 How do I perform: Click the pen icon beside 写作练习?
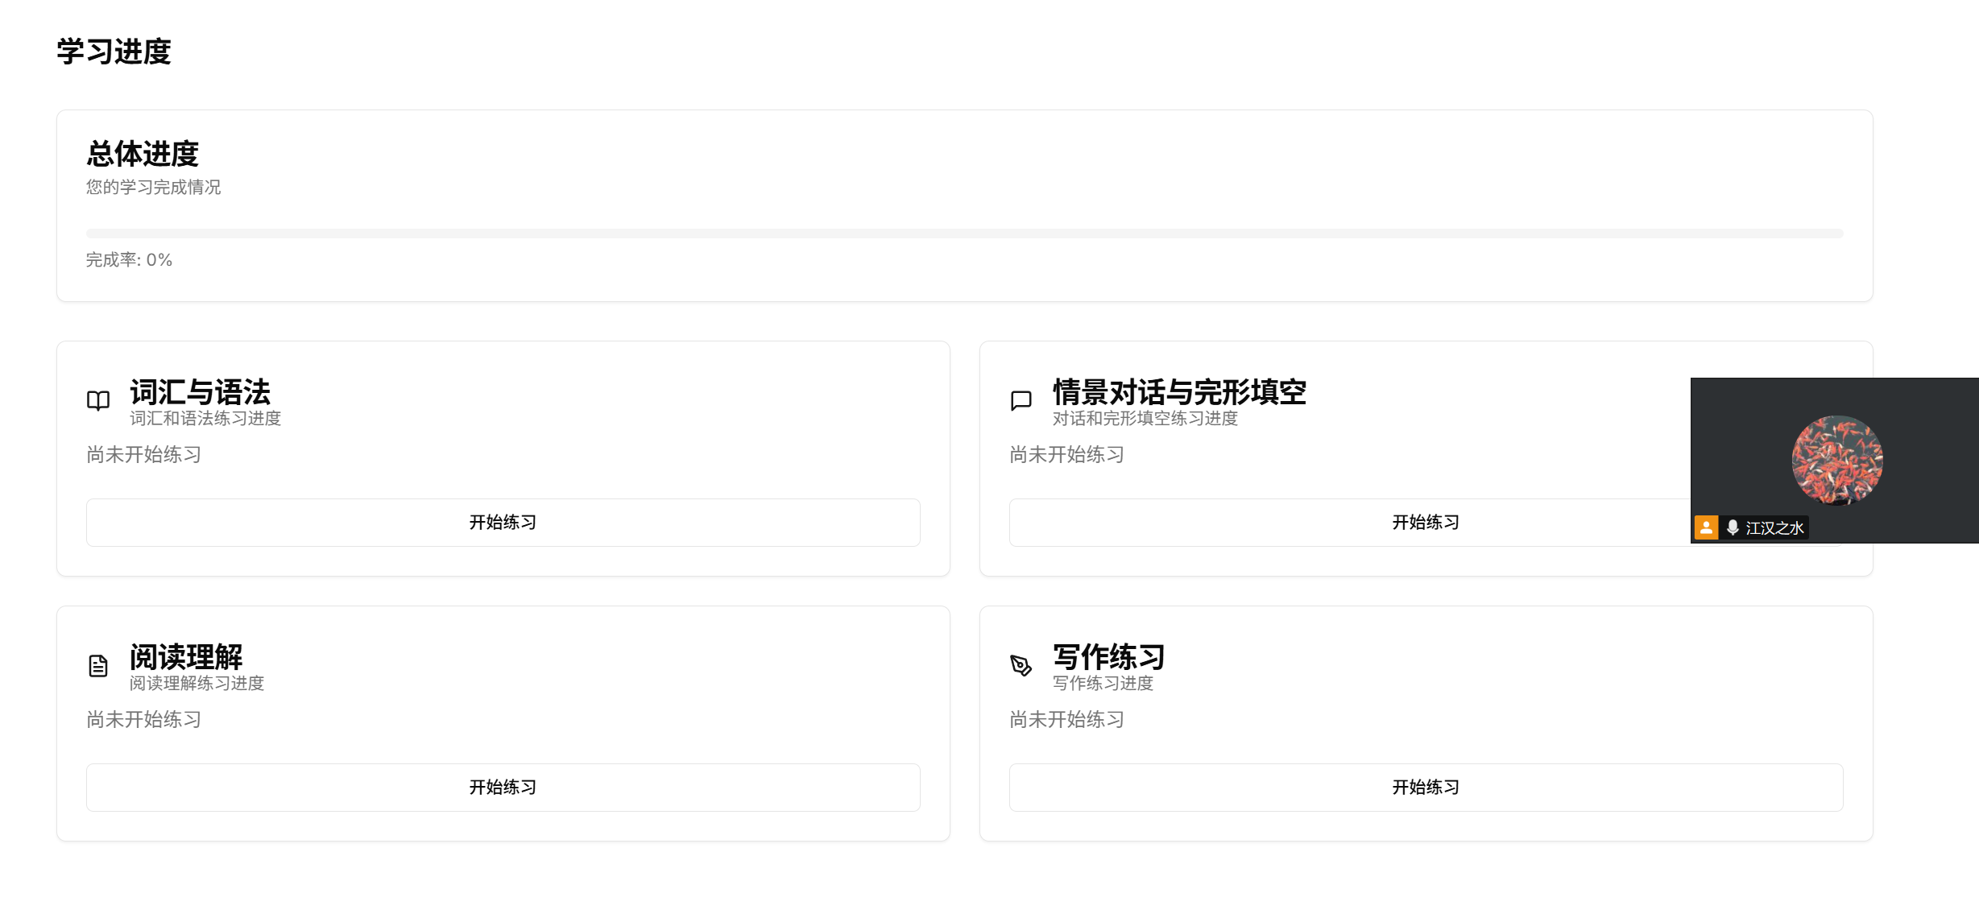click(x=1021, y=666)
